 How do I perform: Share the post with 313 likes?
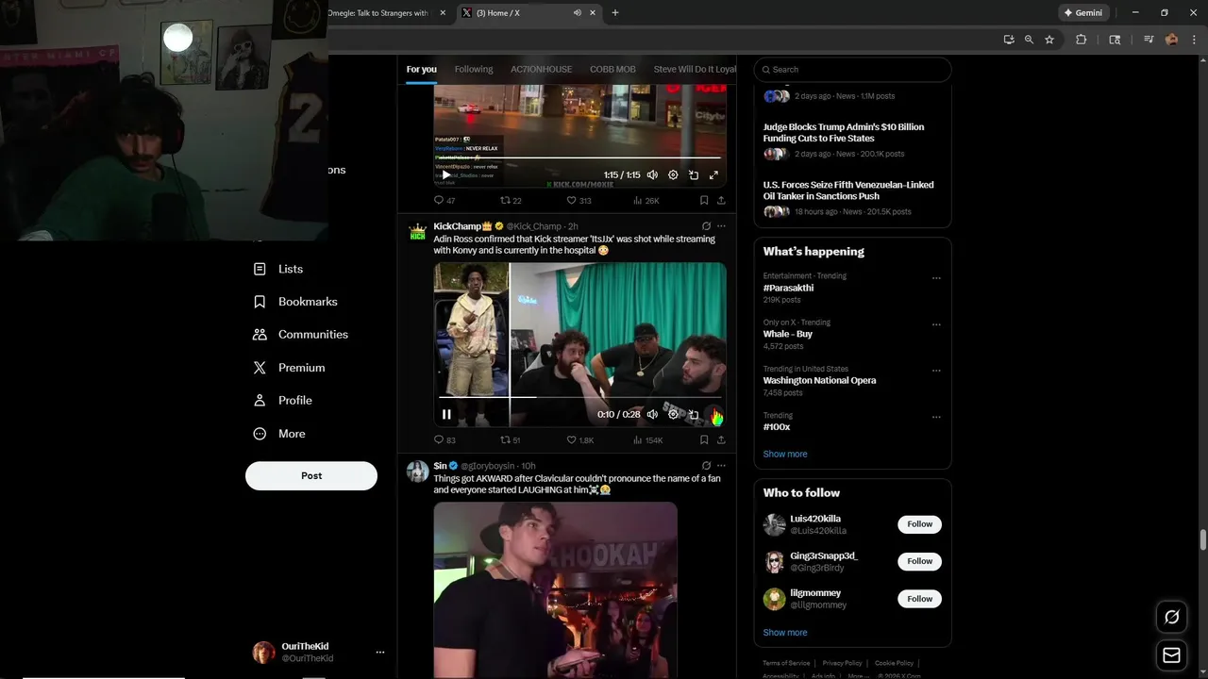click(x=721, y=200)
